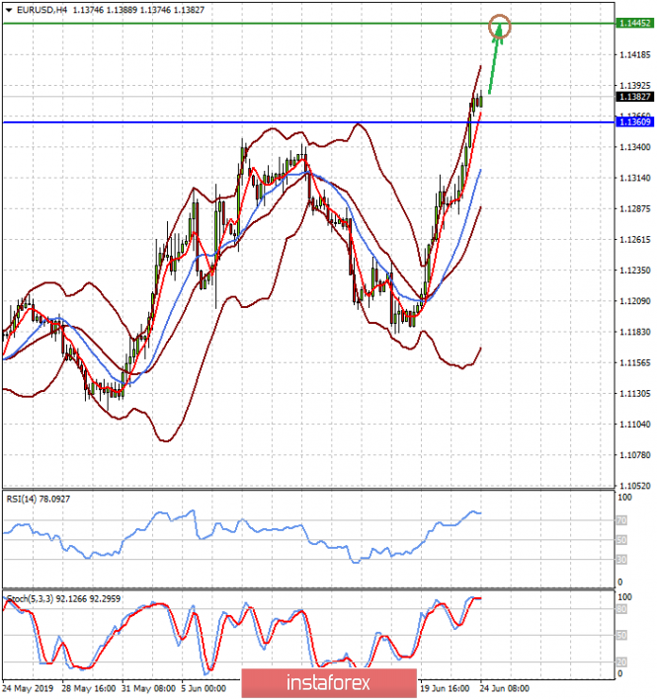Click the instaforex logo watermark
657x699 pixels.
(314, 682)
